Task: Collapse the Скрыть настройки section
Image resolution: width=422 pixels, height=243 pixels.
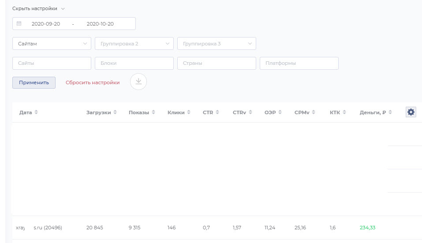Action: point(38,9)
